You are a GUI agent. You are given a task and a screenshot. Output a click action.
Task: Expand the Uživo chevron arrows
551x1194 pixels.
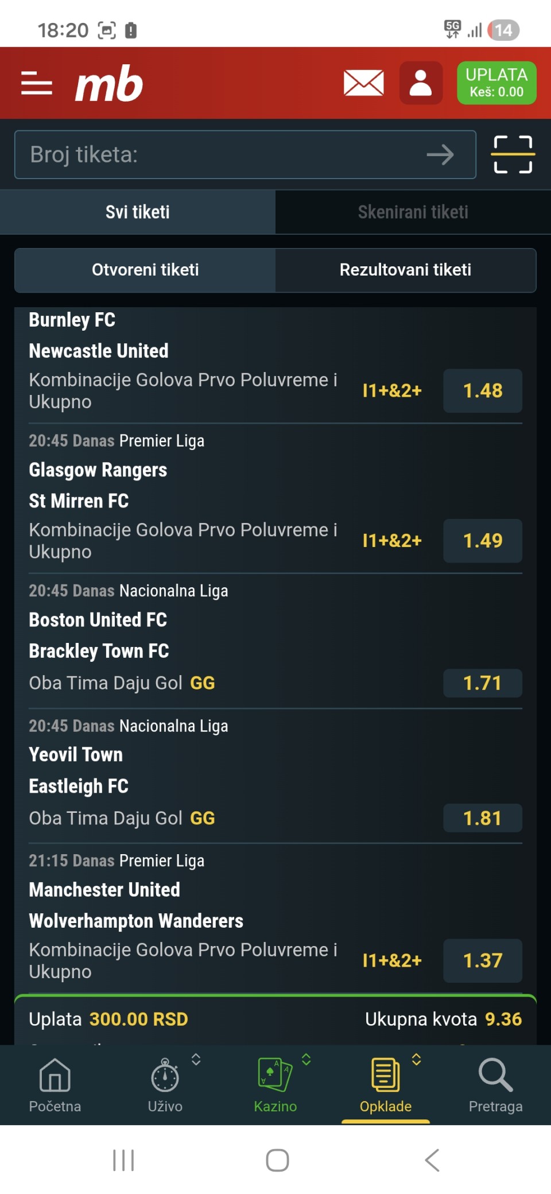click(196, 1060)
